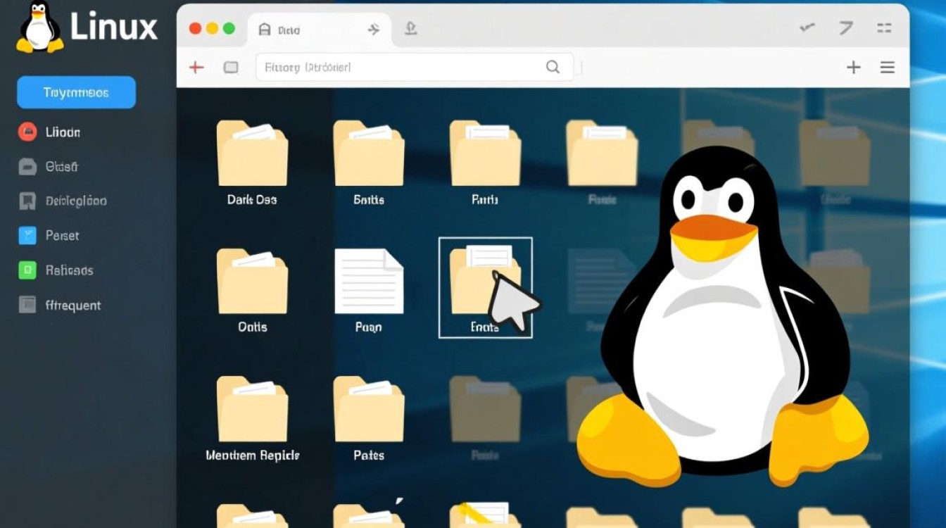Click the second tab with arrow icon
The image size is (946, 528).
[373, 30]
